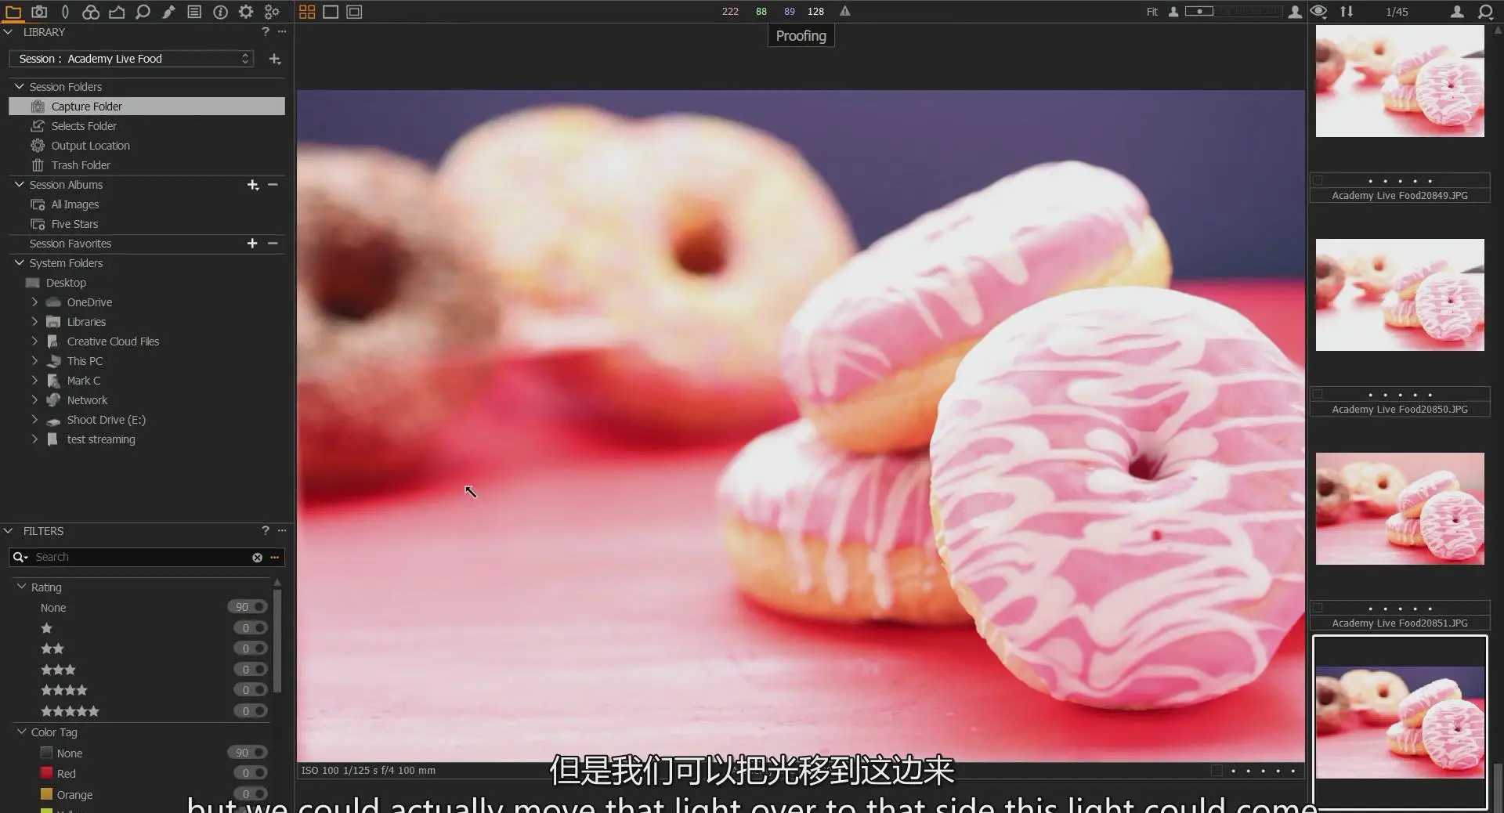The image size is (1504, 813).
Task: Clear the Filters search field
Action: click(257, 557)
